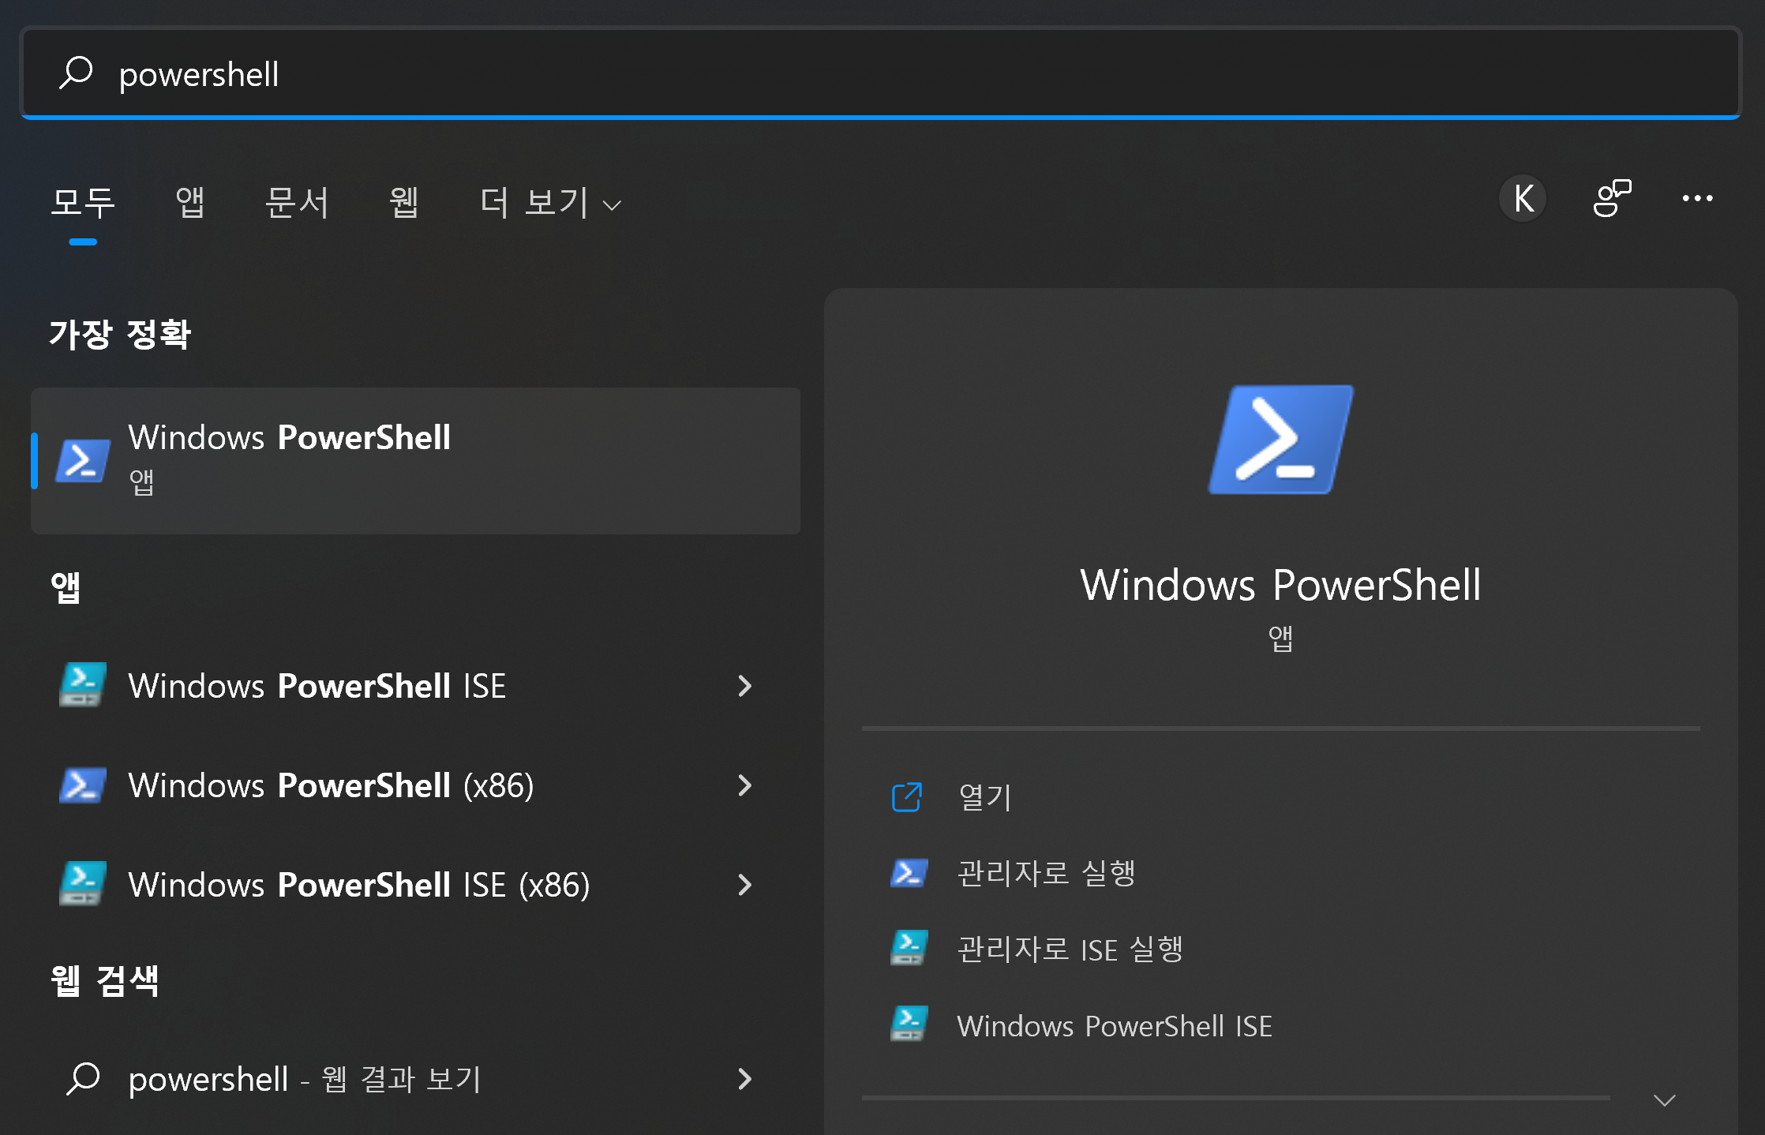Switch to the 문서 filter tab
The image size is (1765, 1135).
pos(297,203)
